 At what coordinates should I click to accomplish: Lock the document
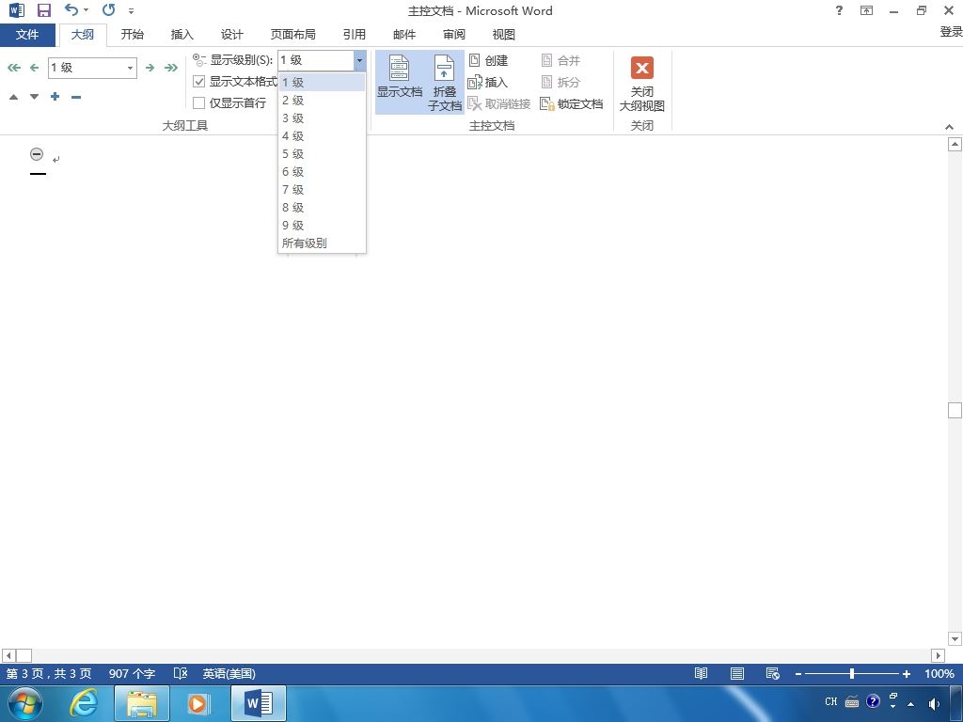[571, 103]
